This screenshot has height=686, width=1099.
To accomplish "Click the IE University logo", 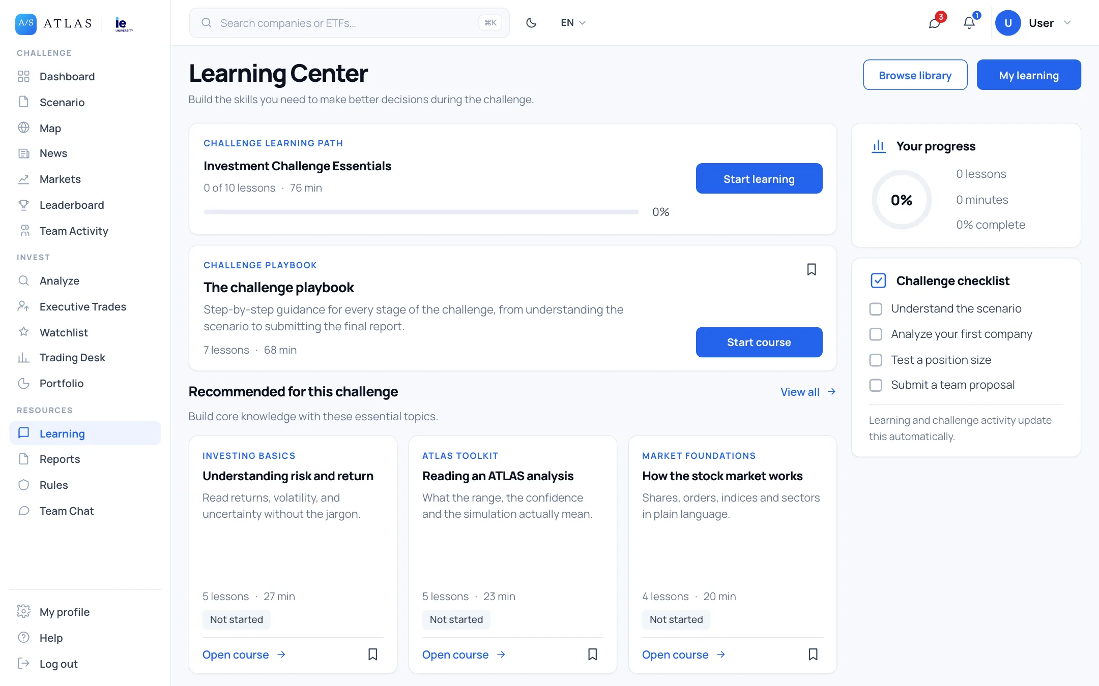I will coord(123,24).
